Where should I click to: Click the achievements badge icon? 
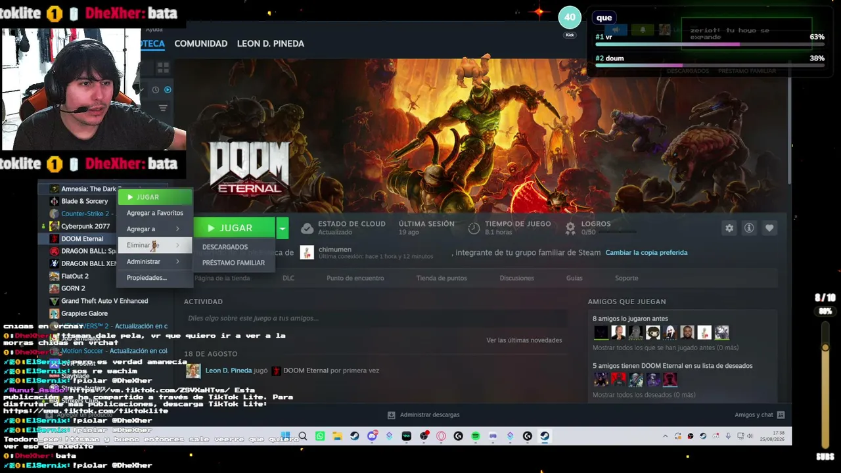pos(570,228)
